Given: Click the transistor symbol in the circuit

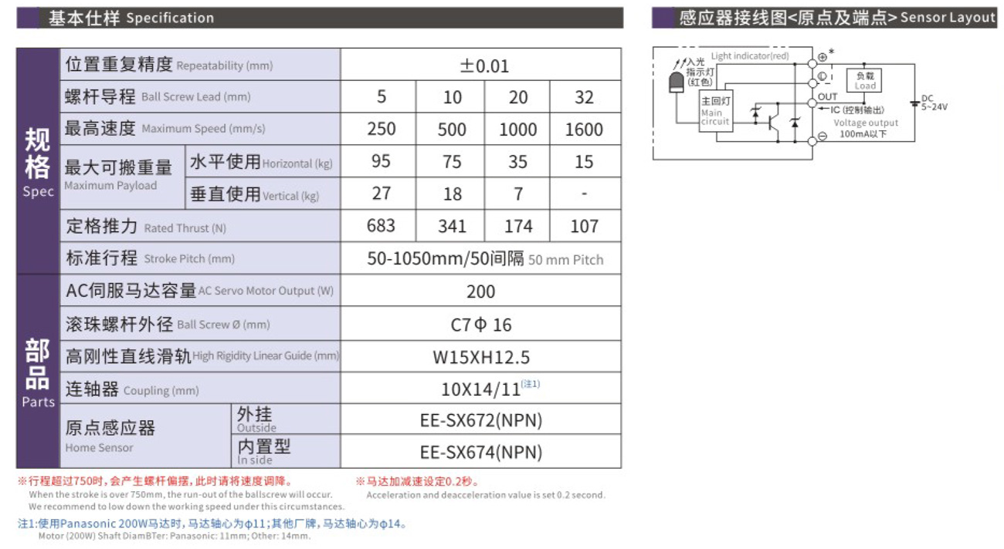Looking at the screenshot, I should point(773,123).
